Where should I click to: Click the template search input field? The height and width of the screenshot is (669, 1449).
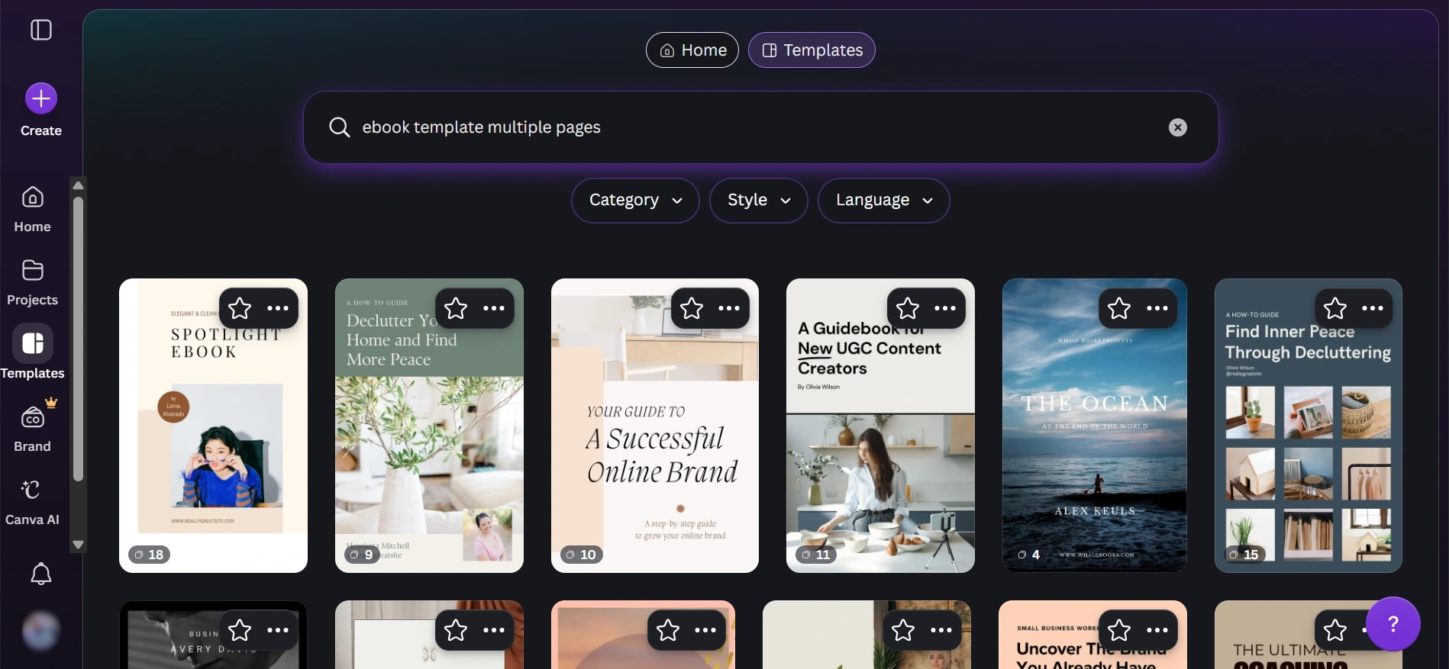(x=760, y=127)
